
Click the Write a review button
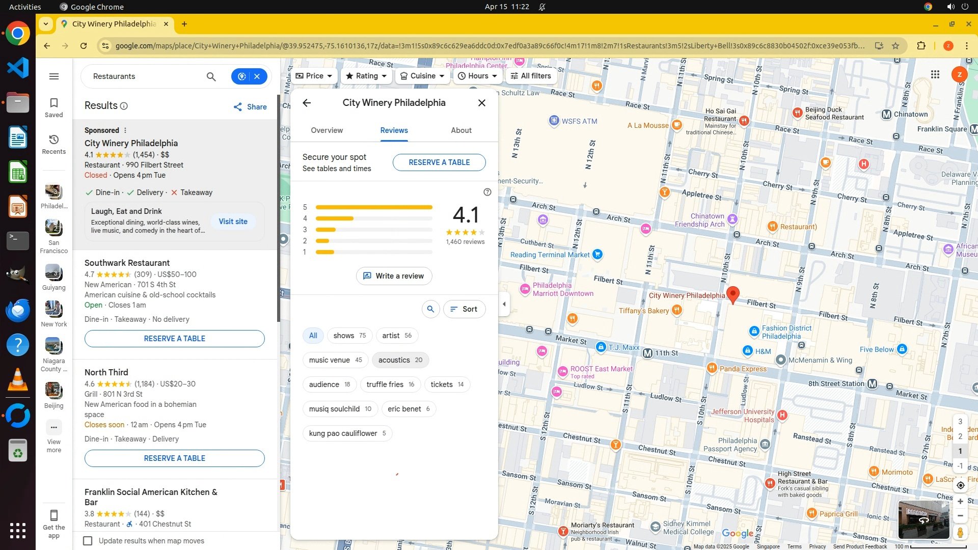point(394,276)
